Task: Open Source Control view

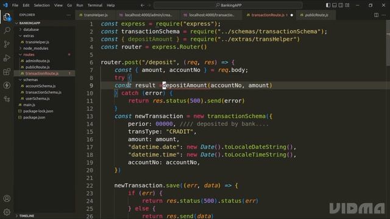Action: pos(7,44)
